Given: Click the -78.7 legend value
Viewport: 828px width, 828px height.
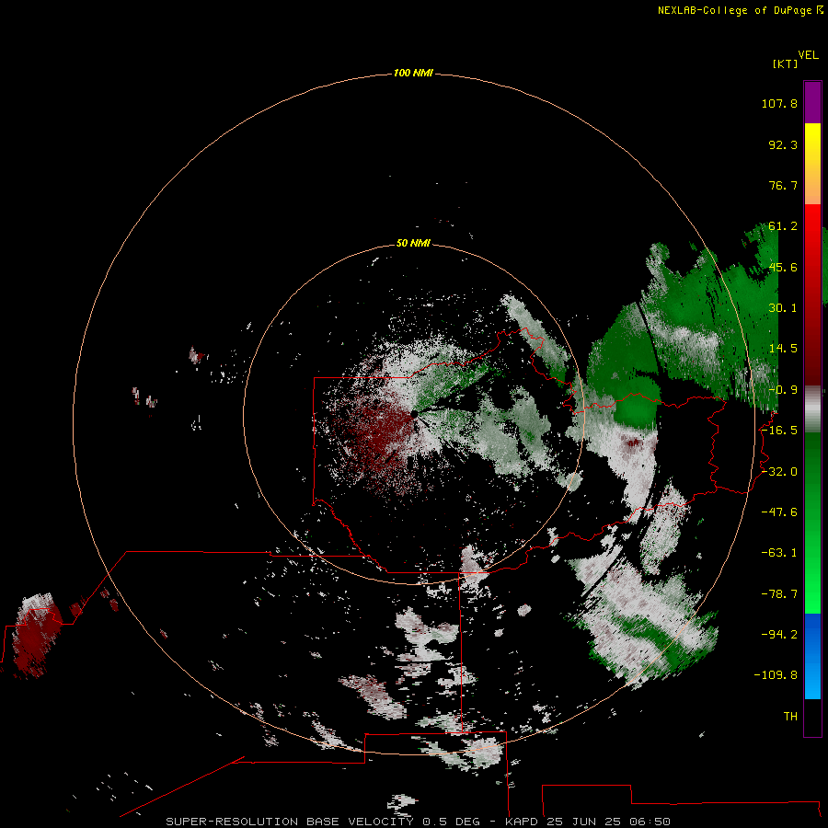Looking at the screenshot, I should [x=779, y=594].
